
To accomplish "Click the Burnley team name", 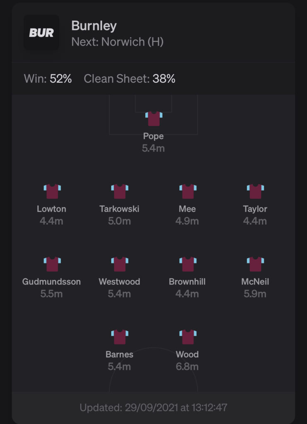I will pos(94,26).
